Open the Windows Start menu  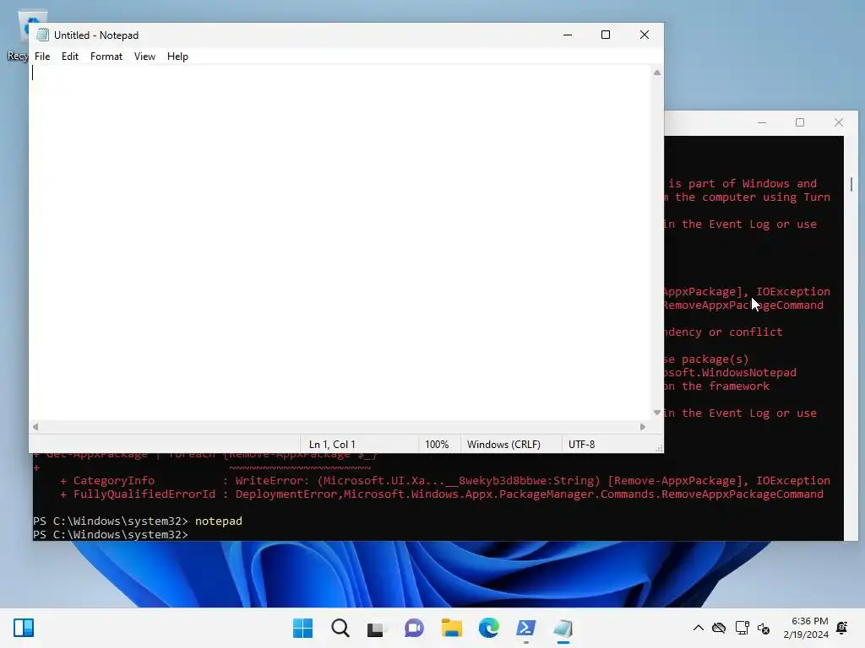point(303,628)
